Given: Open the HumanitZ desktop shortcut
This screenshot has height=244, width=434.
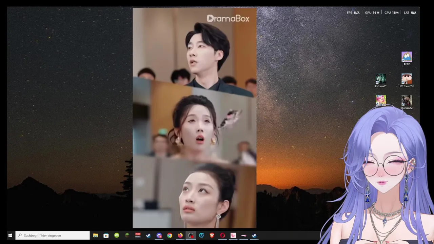Looking at the screenshot, I should (407, 102).
